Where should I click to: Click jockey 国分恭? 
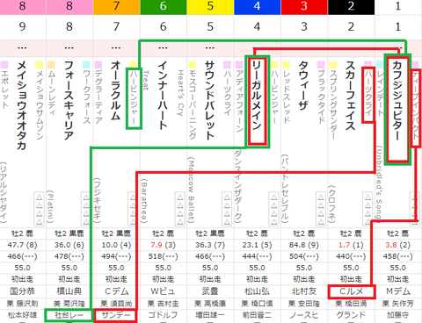pyautogui.click(x=22, y=291)
